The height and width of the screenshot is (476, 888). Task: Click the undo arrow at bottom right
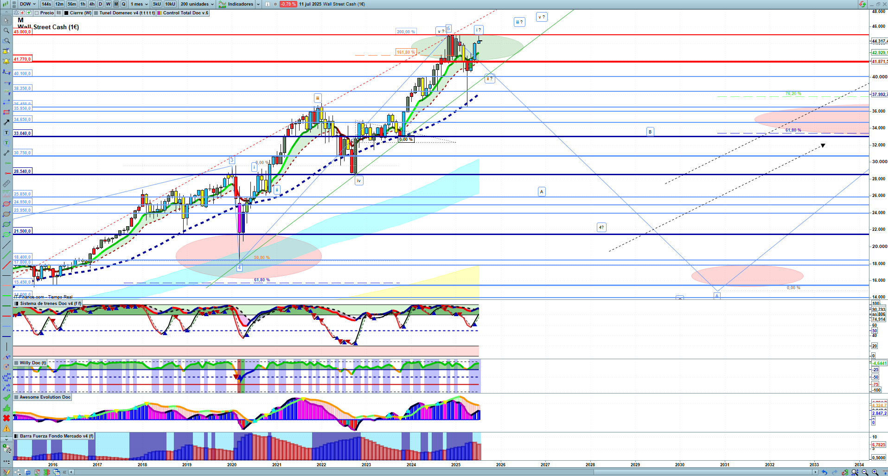(824, 472)
